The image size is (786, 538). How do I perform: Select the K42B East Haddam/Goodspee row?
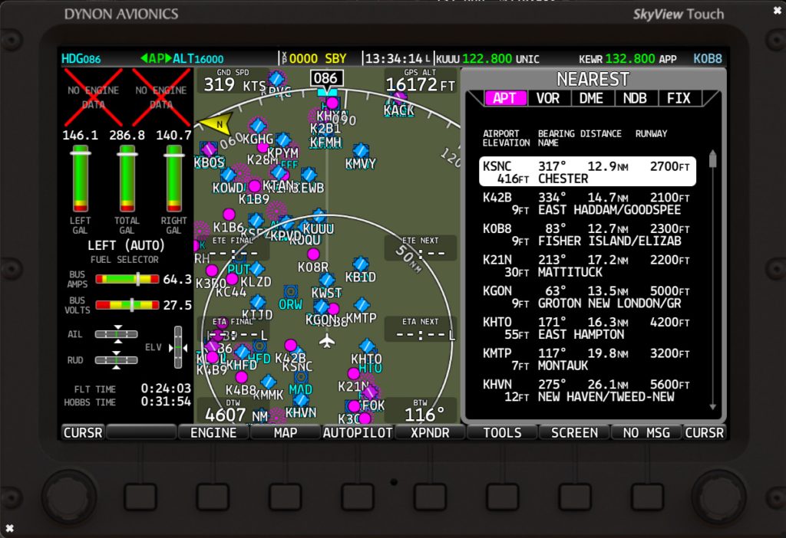point(587,203)
